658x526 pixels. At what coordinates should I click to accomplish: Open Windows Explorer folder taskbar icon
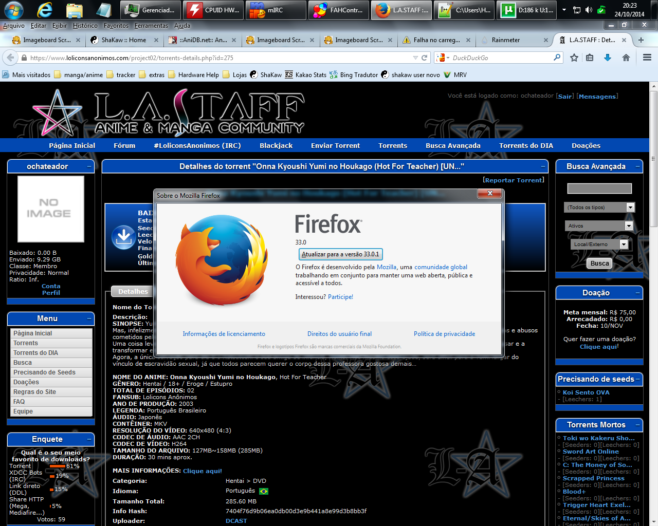pos(75,10)
